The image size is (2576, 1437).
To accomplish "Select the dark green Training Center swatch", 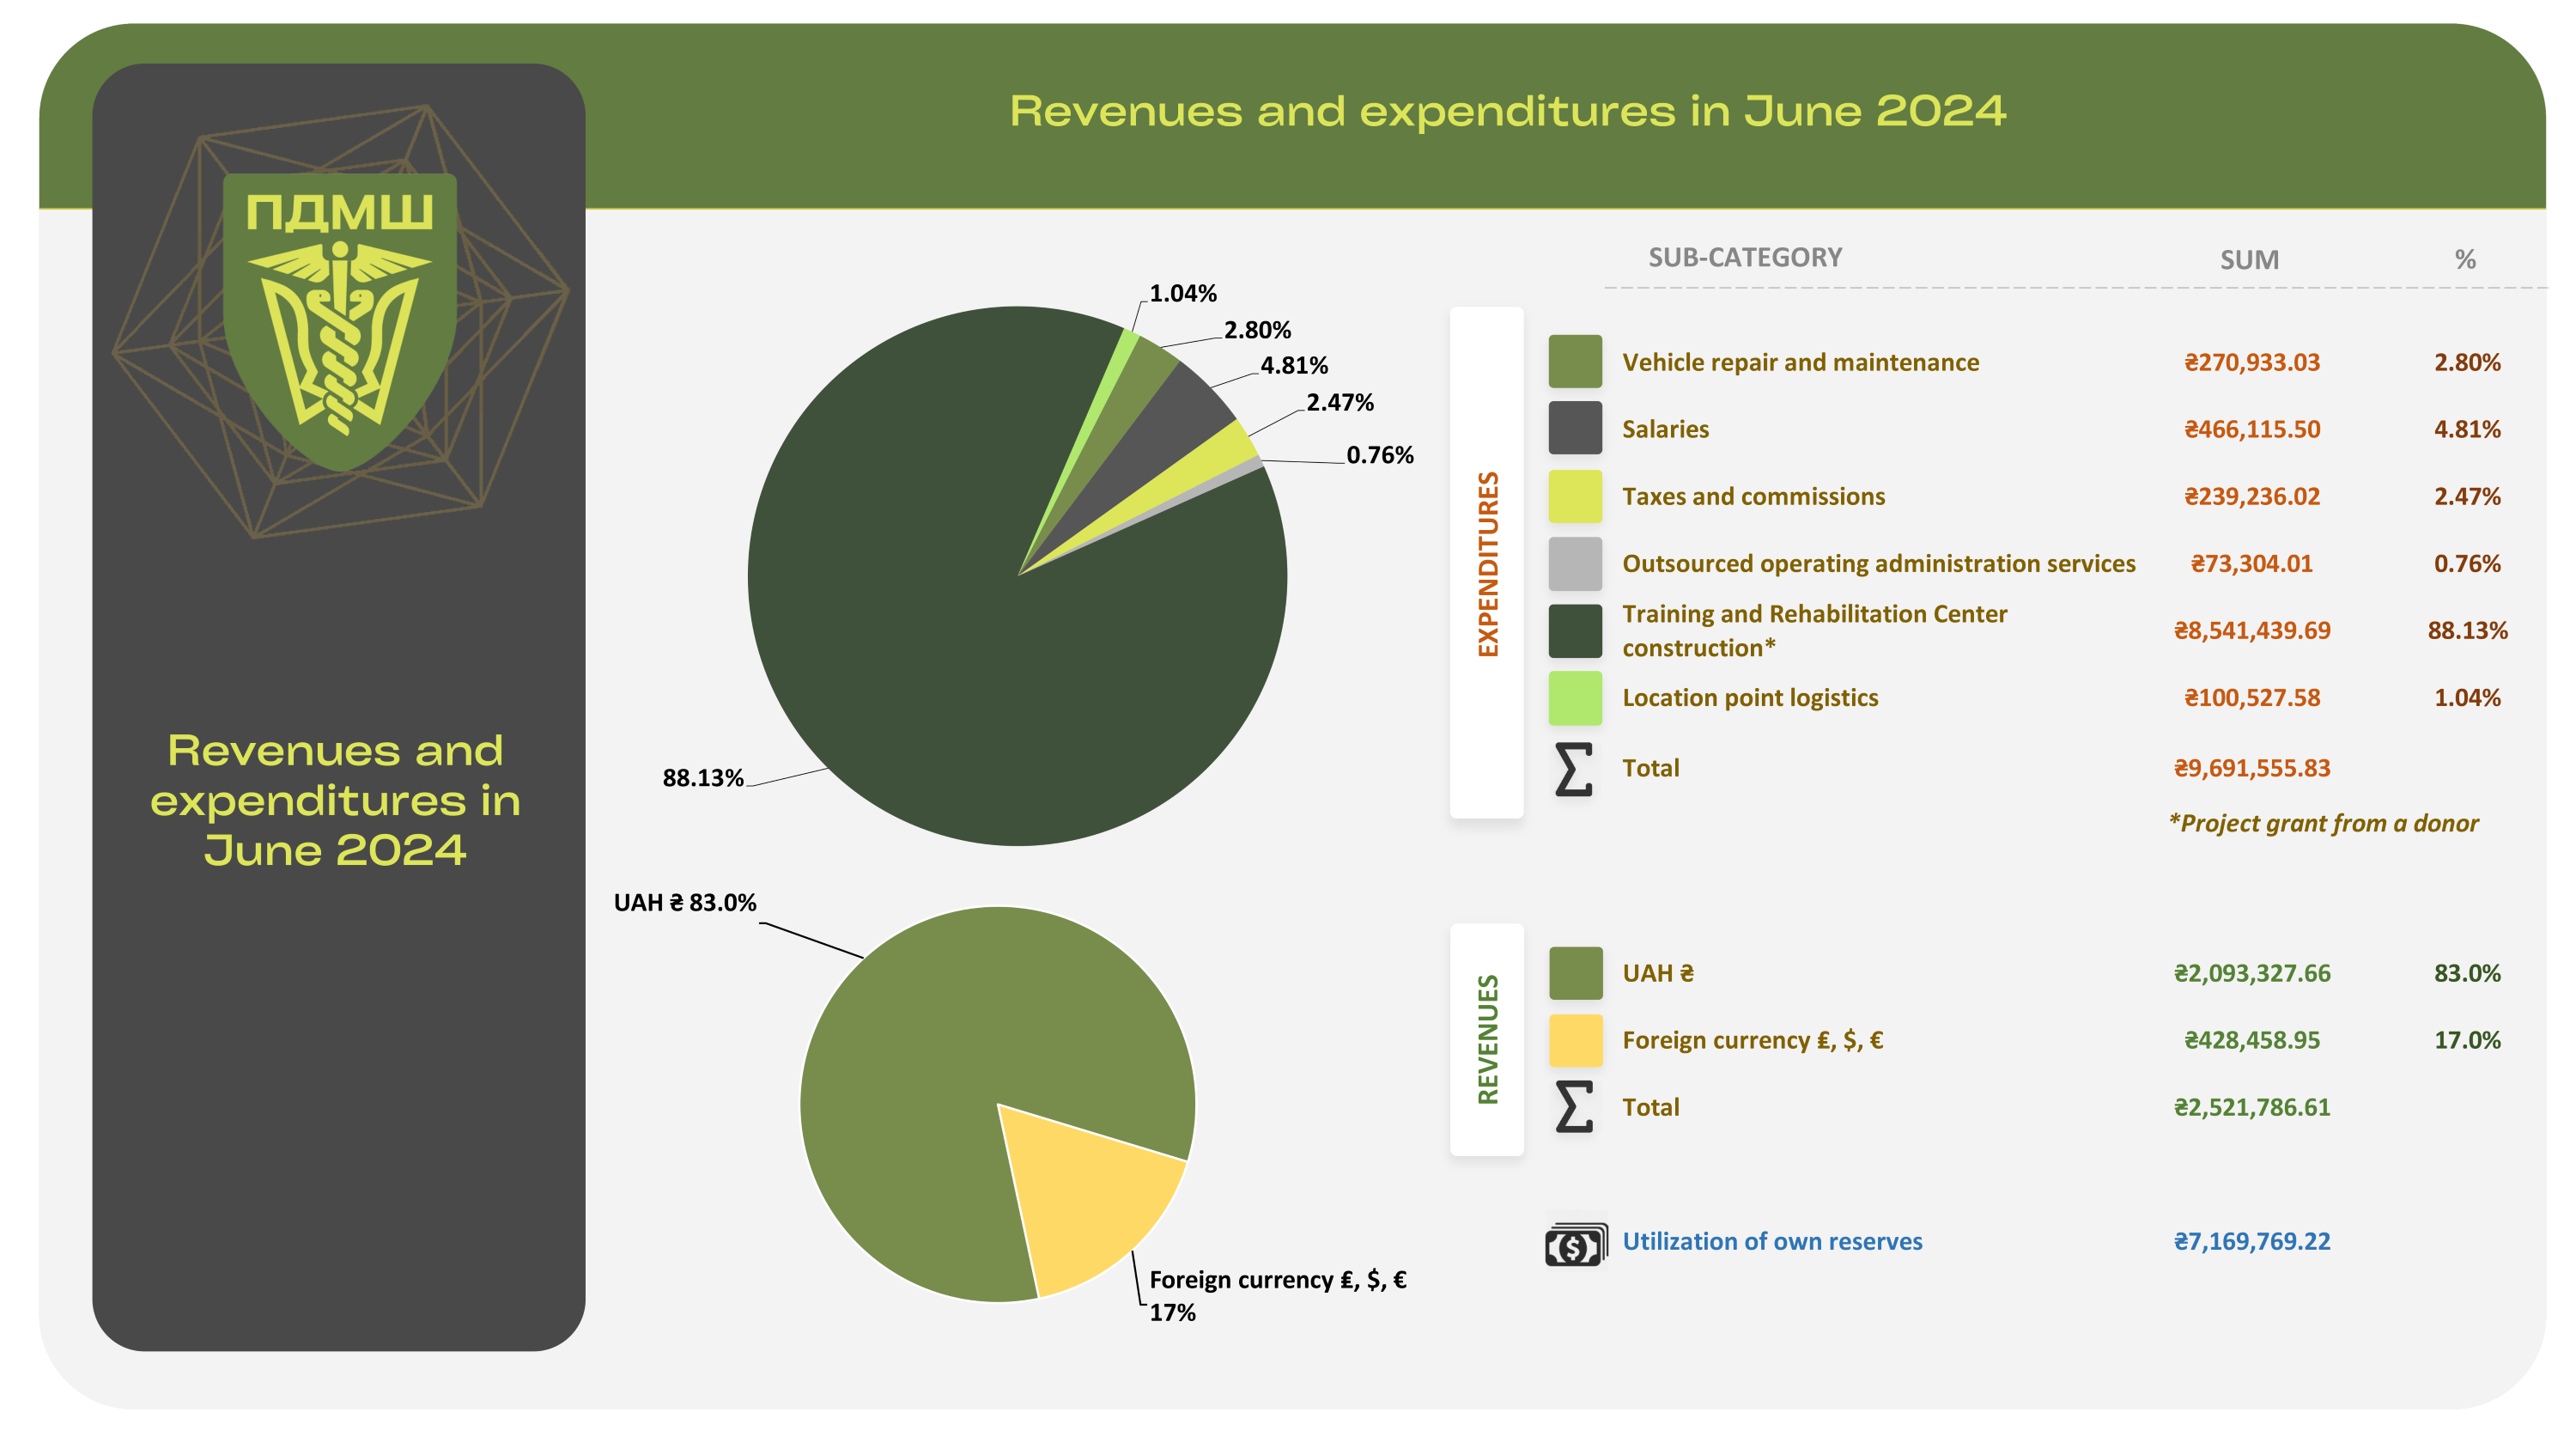I will [1575, 630].
